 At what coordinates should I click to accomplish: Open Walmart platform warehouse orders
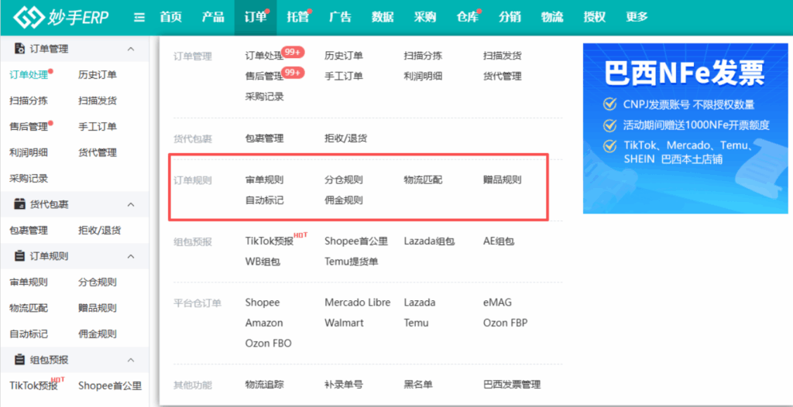tap(344, 323)
